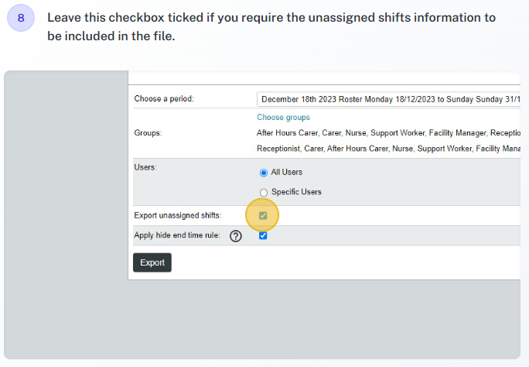Click the 'Groups:' label
This screenshot has width=529, height=367.
pos(148,132)
